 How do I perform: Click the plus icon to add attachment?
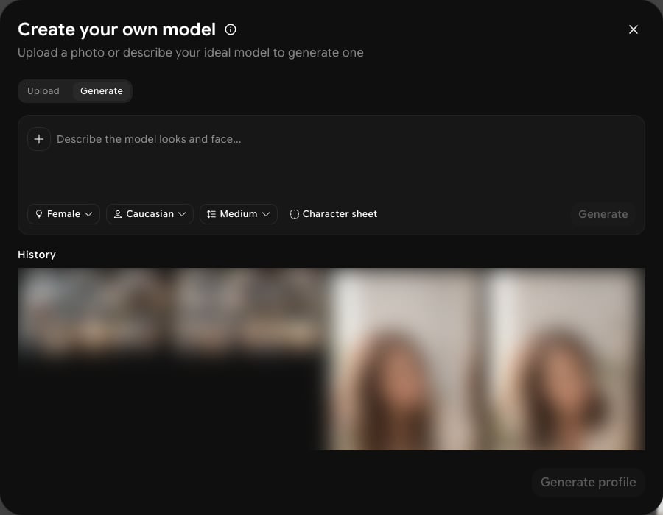(39, 139)
